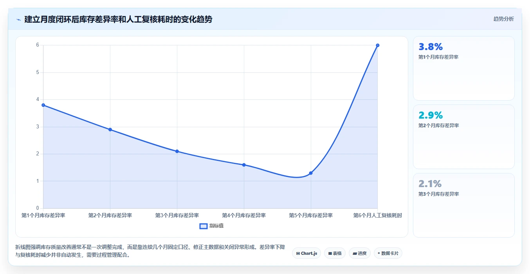530x274 pixels.
Task: Click y-axis tick label 0
Action: (38, 208)
